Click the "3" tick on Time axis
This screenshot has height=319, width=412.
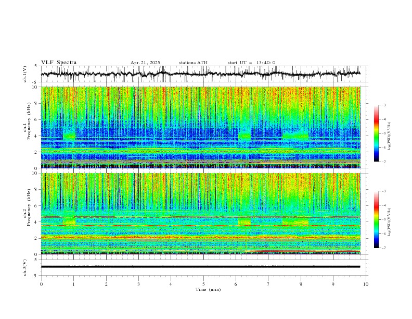[x=138, y=284]
